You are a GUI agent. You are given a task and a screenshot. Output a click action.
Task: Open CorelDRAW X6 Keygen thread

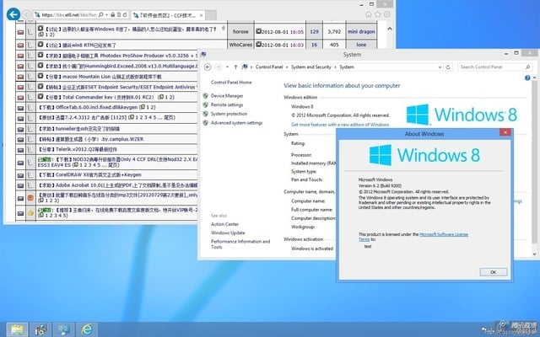click(90, 174)
